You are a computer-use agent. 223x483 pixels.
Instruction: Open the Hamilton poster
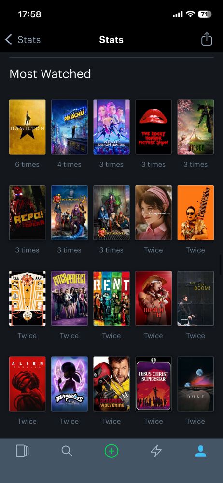click(28, 127)
